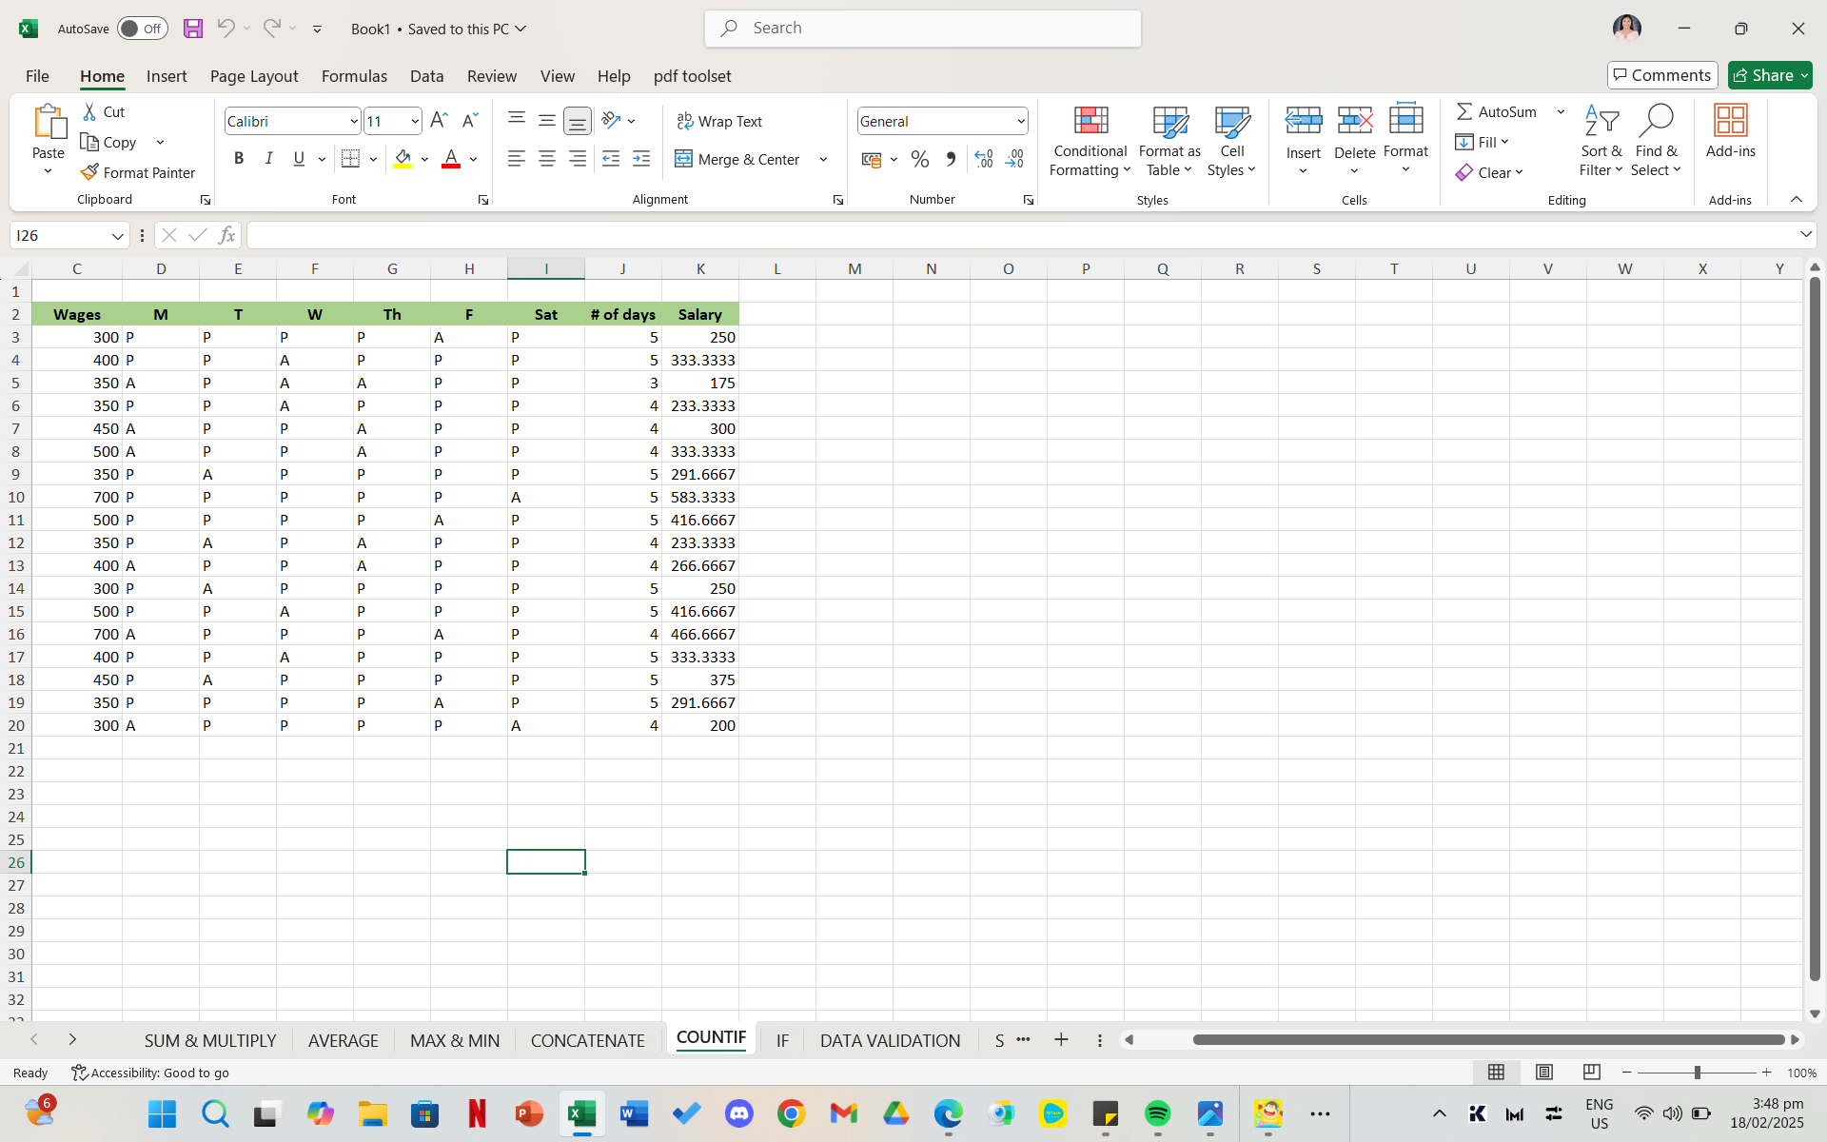1827x1142 pixels.
Task: Toggle Wrap Text on
Action: [719, 121]
